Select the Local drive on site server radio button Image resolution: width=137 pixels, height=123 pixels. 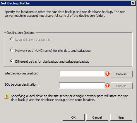pos(12,39)
